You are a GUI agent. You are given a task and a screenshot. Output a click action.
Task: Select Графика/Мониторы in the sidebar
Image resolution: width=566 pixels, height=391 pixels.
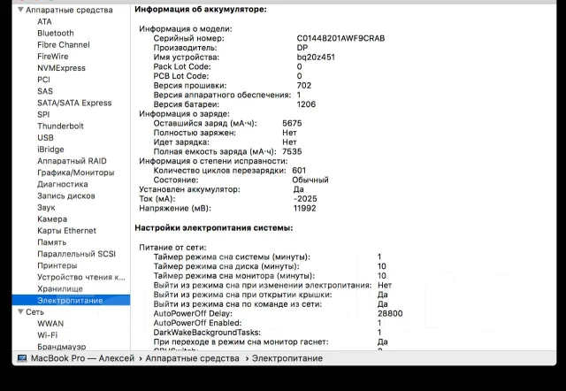(76, 172)
